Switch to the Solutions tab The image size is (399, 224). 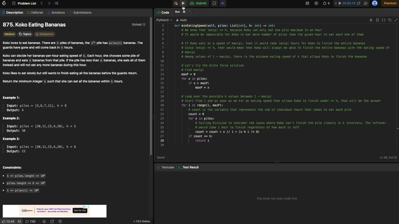pos(56,12)
